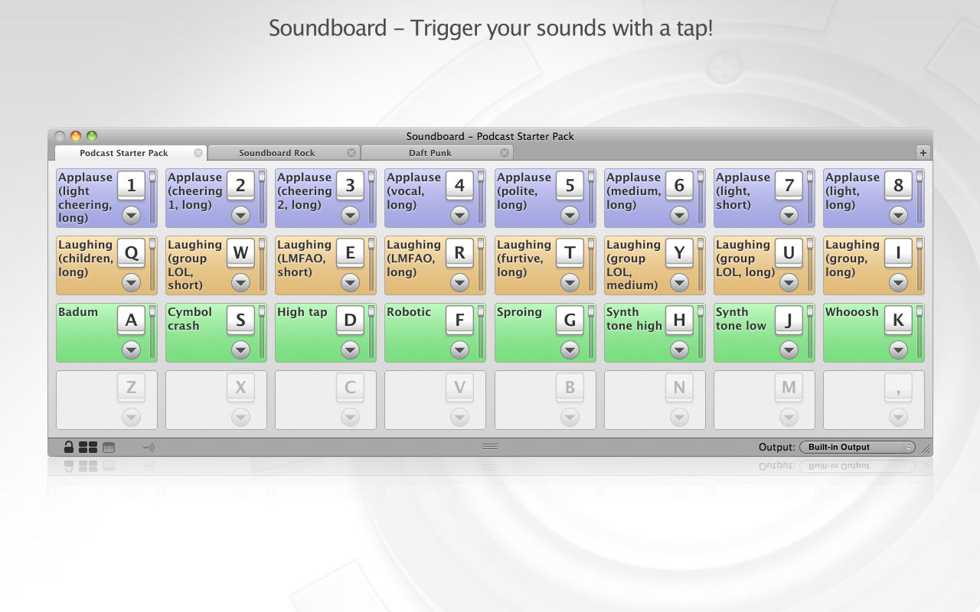Hit the 6 key for Applause medium
Viewport: 980px width, 612px height.
pyautogui.click(x=679, y=186)
